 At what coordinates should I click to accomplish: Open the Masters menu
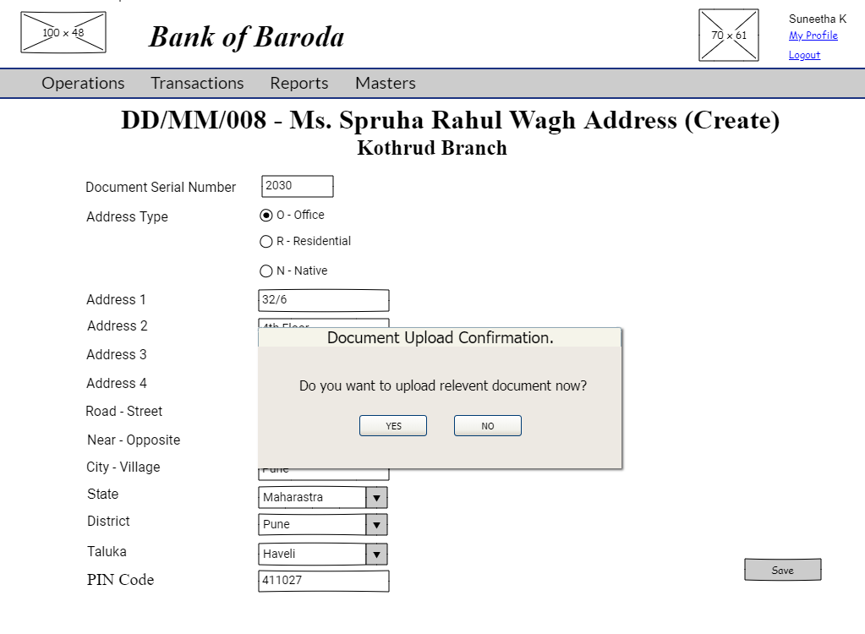coord(385,83)
